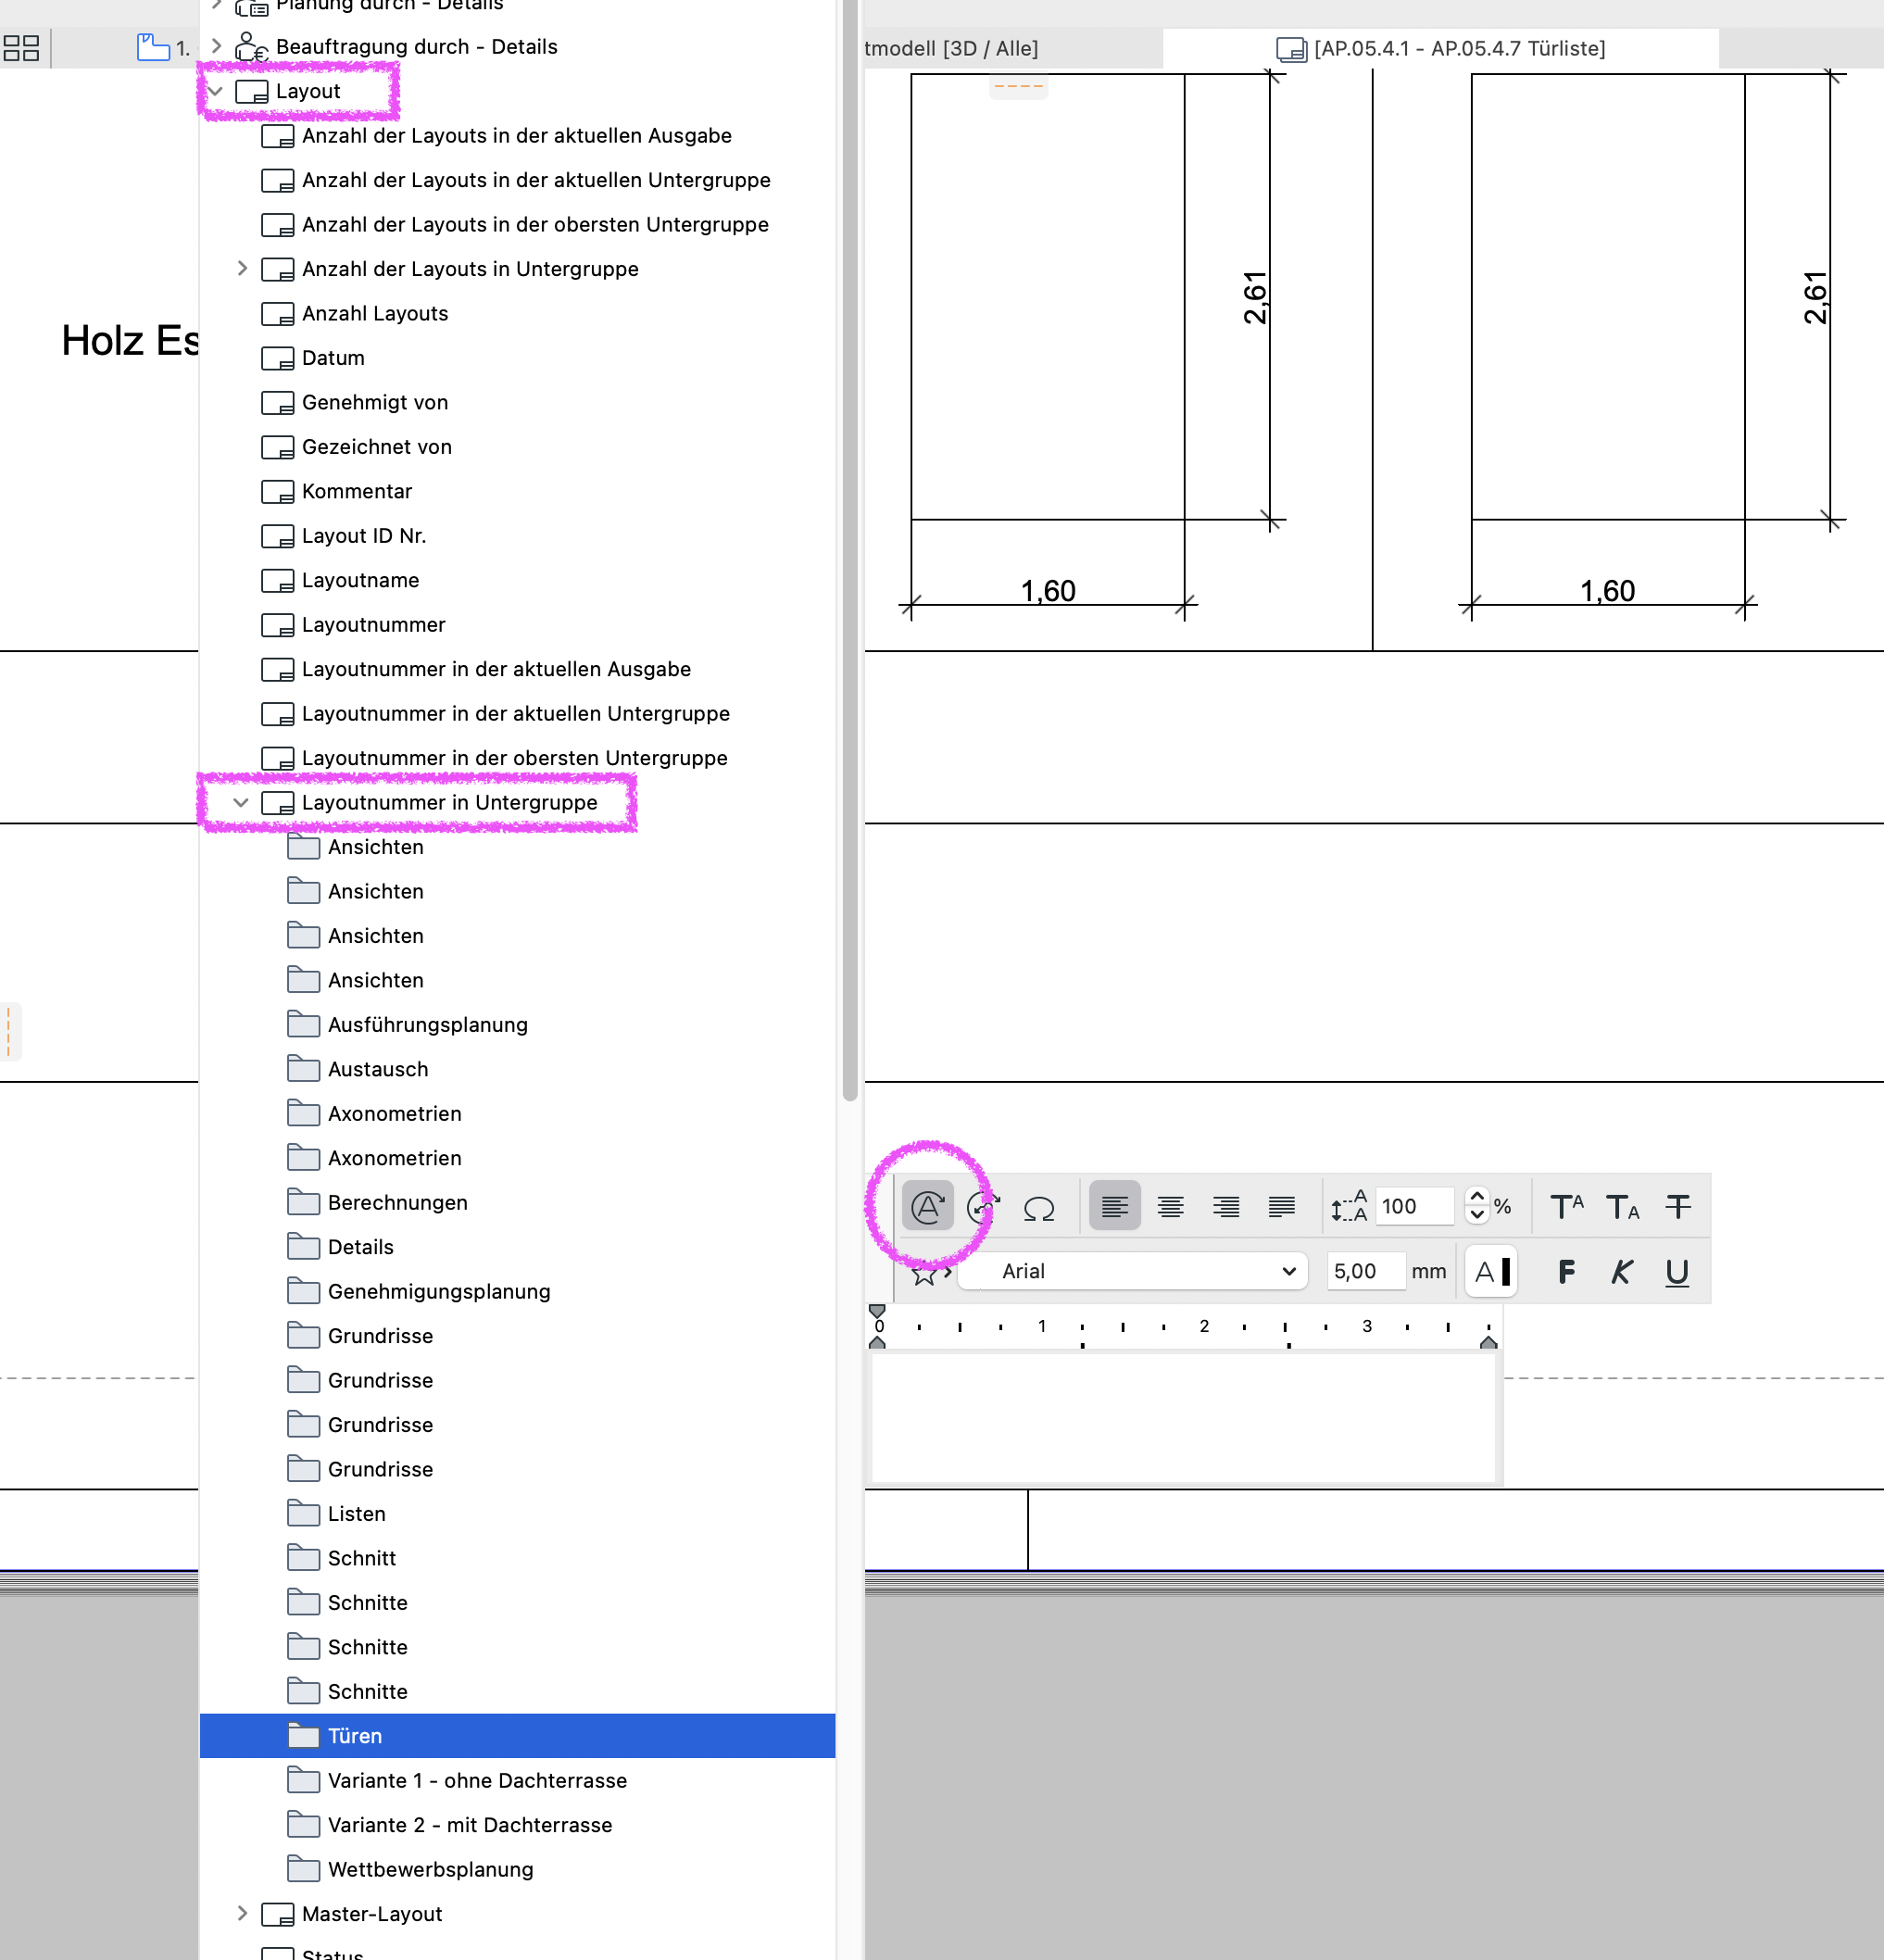The width and height of the screenshot is (1884, 1960).
Task: Select Layoutnummer in der aktuellen Ausgabe
Action: point(517,669)
